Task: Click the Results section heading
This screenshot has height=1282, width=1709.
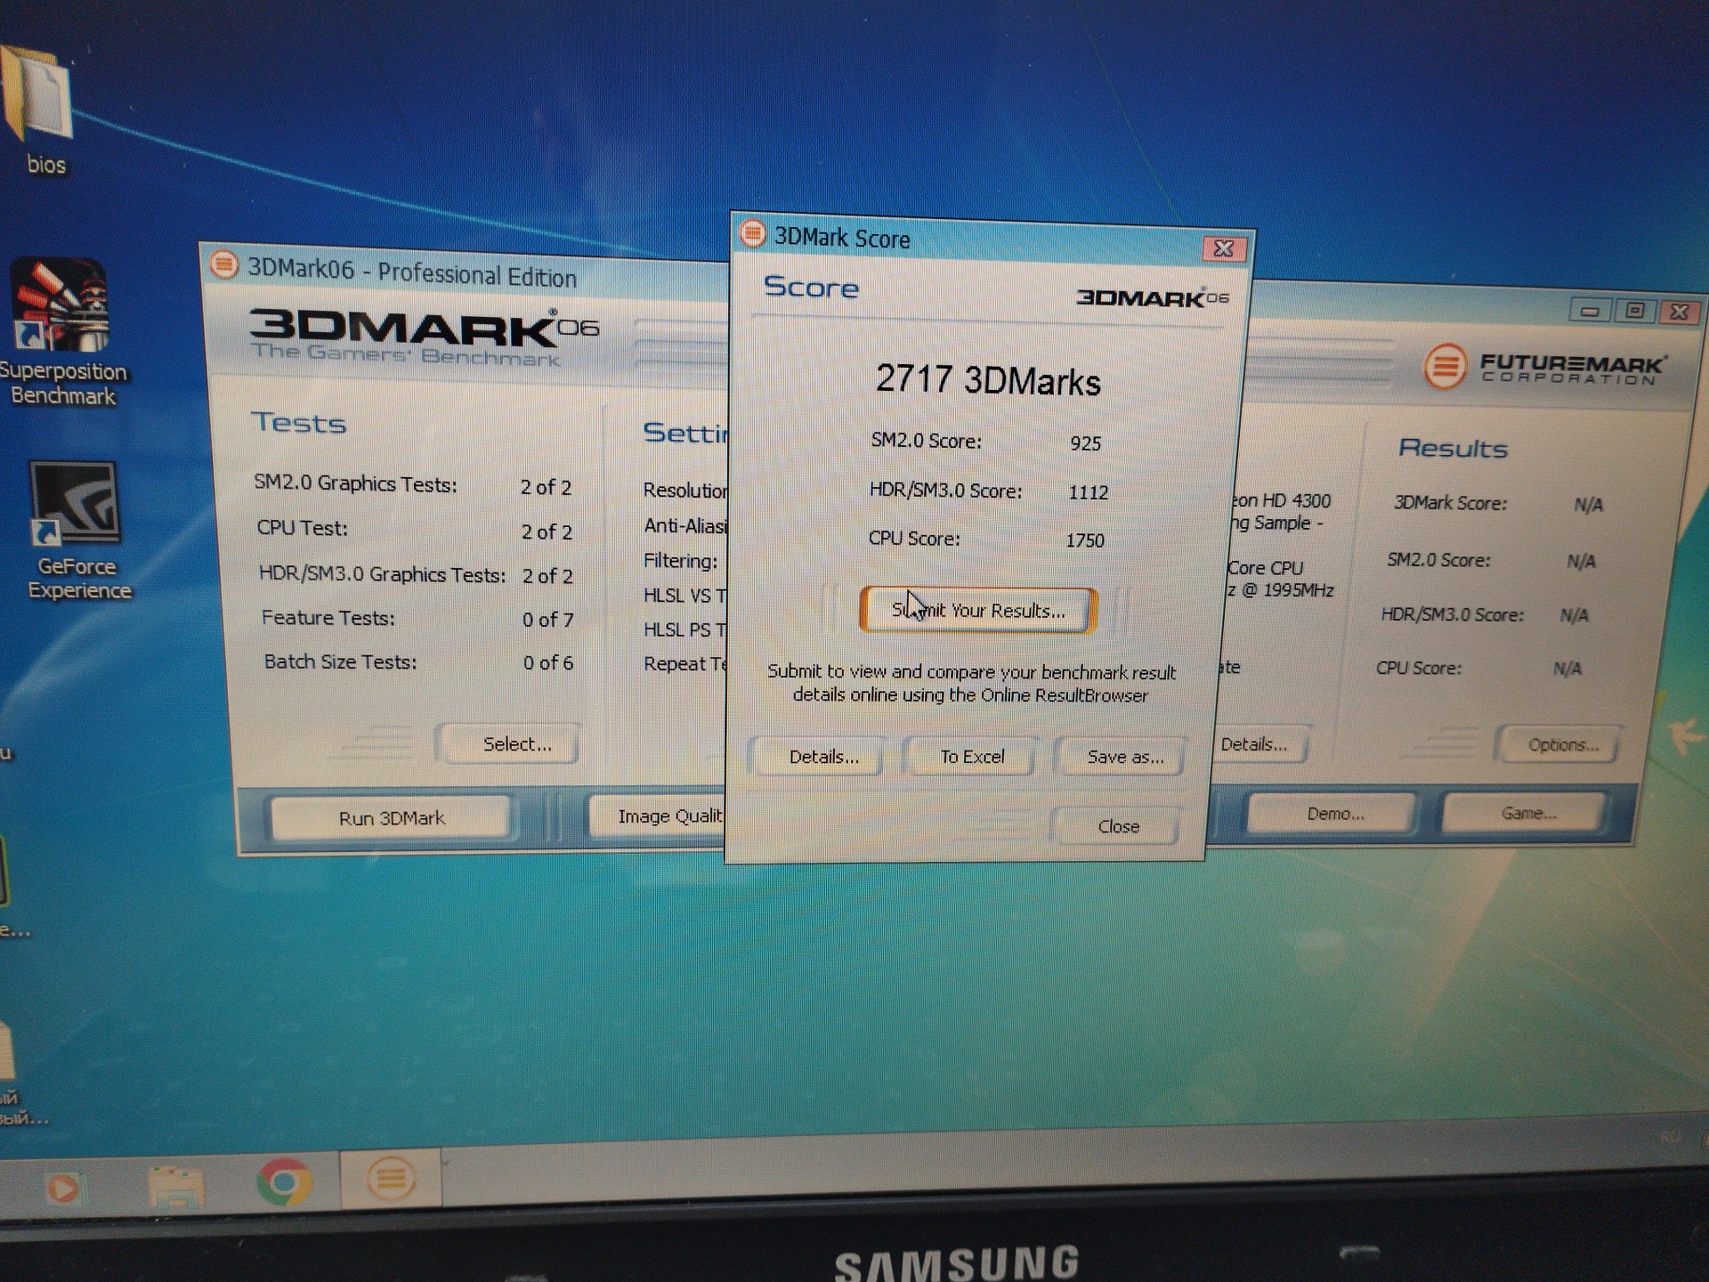Action: (1453, 448)
